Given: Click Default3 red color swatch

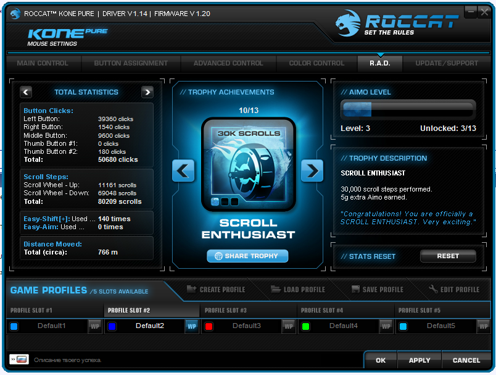Looking at the screenshot, I should (x=209, y=326).
